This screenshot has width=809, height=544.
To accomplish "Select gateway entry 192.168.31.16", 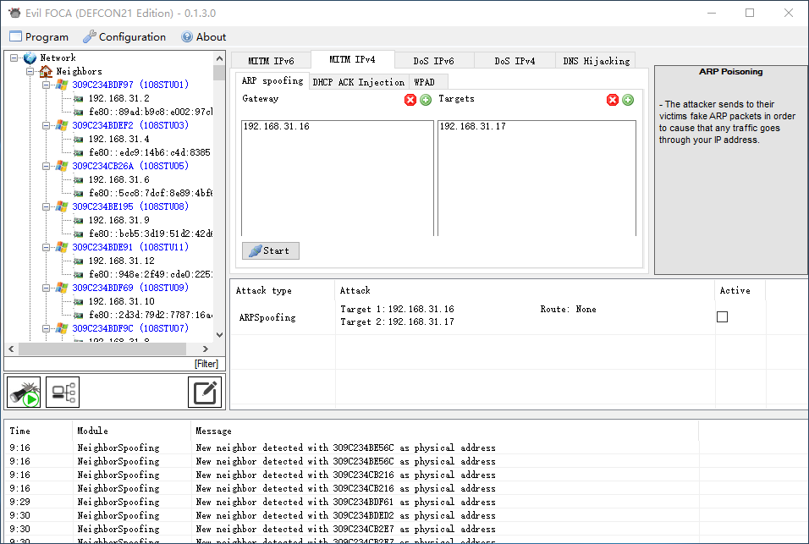I will [x=276, y=126].
